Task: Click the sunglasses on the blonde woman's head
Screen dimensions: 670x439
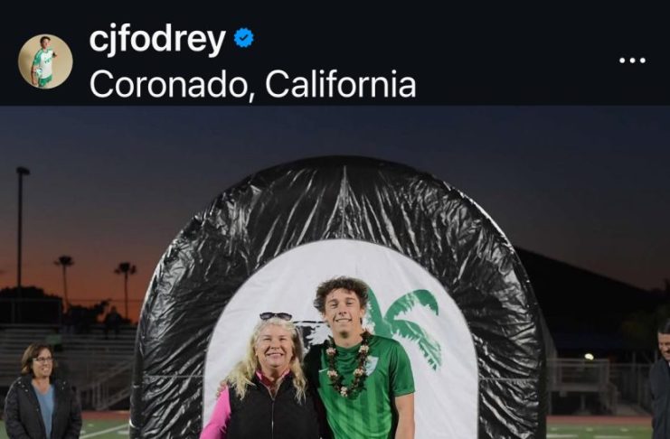Action: click(x=276, y=316)
